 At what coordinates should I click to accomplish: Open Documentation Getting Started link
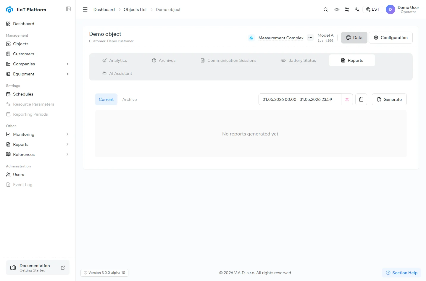[x=38, y=268]
